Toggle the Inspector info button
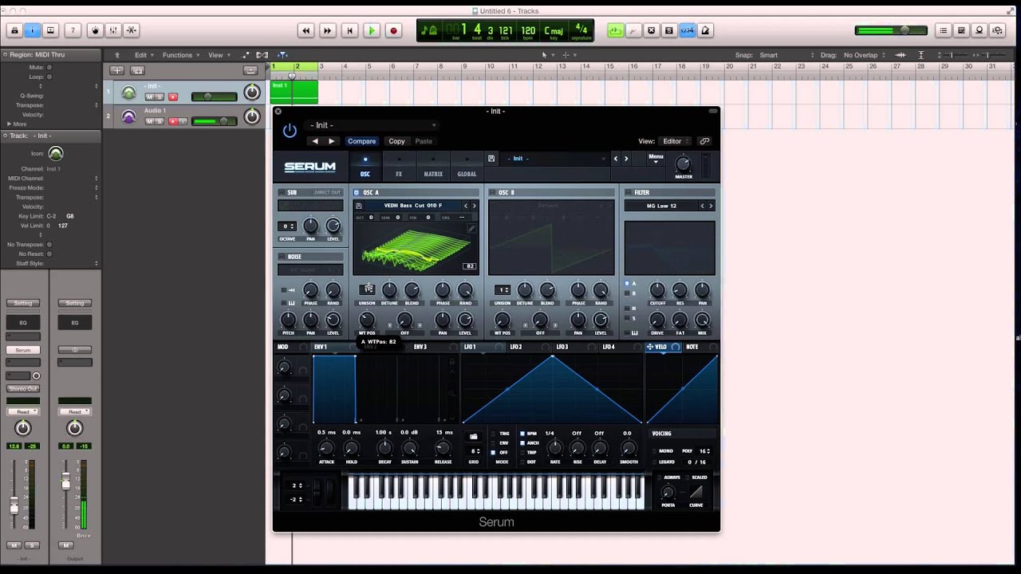Viewport: 1021px width, 574px height. 32,30
